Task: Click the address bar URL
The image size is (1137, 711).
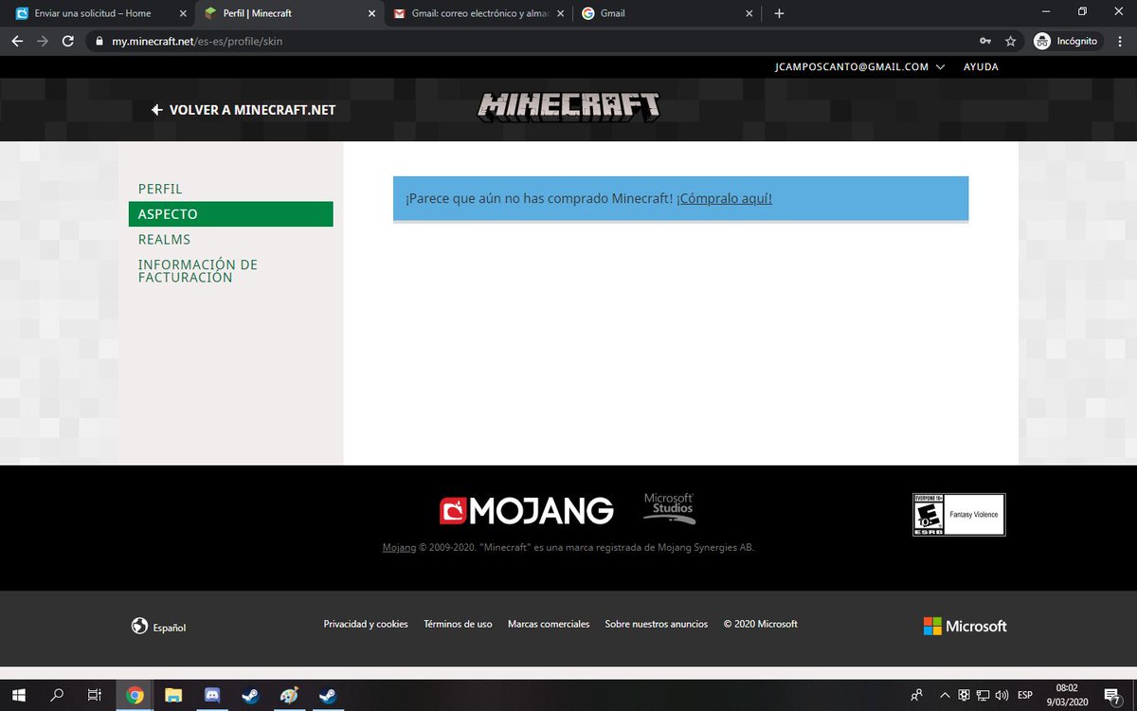Action: [x=197, y=41]
